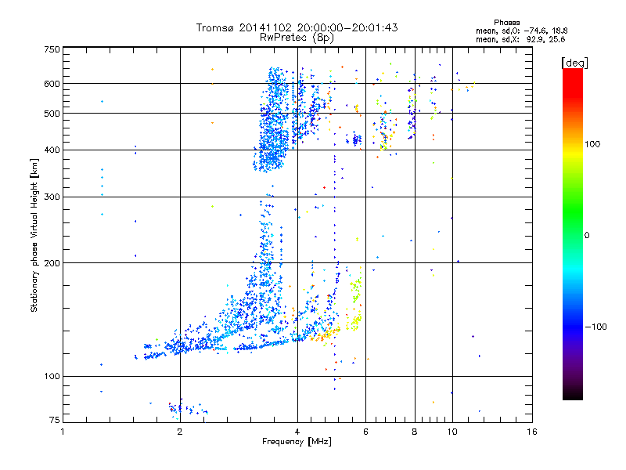Click the x-axis tick label '16'
The height and width of the screenshot is (470, 626).
click(x=532, y=432)
